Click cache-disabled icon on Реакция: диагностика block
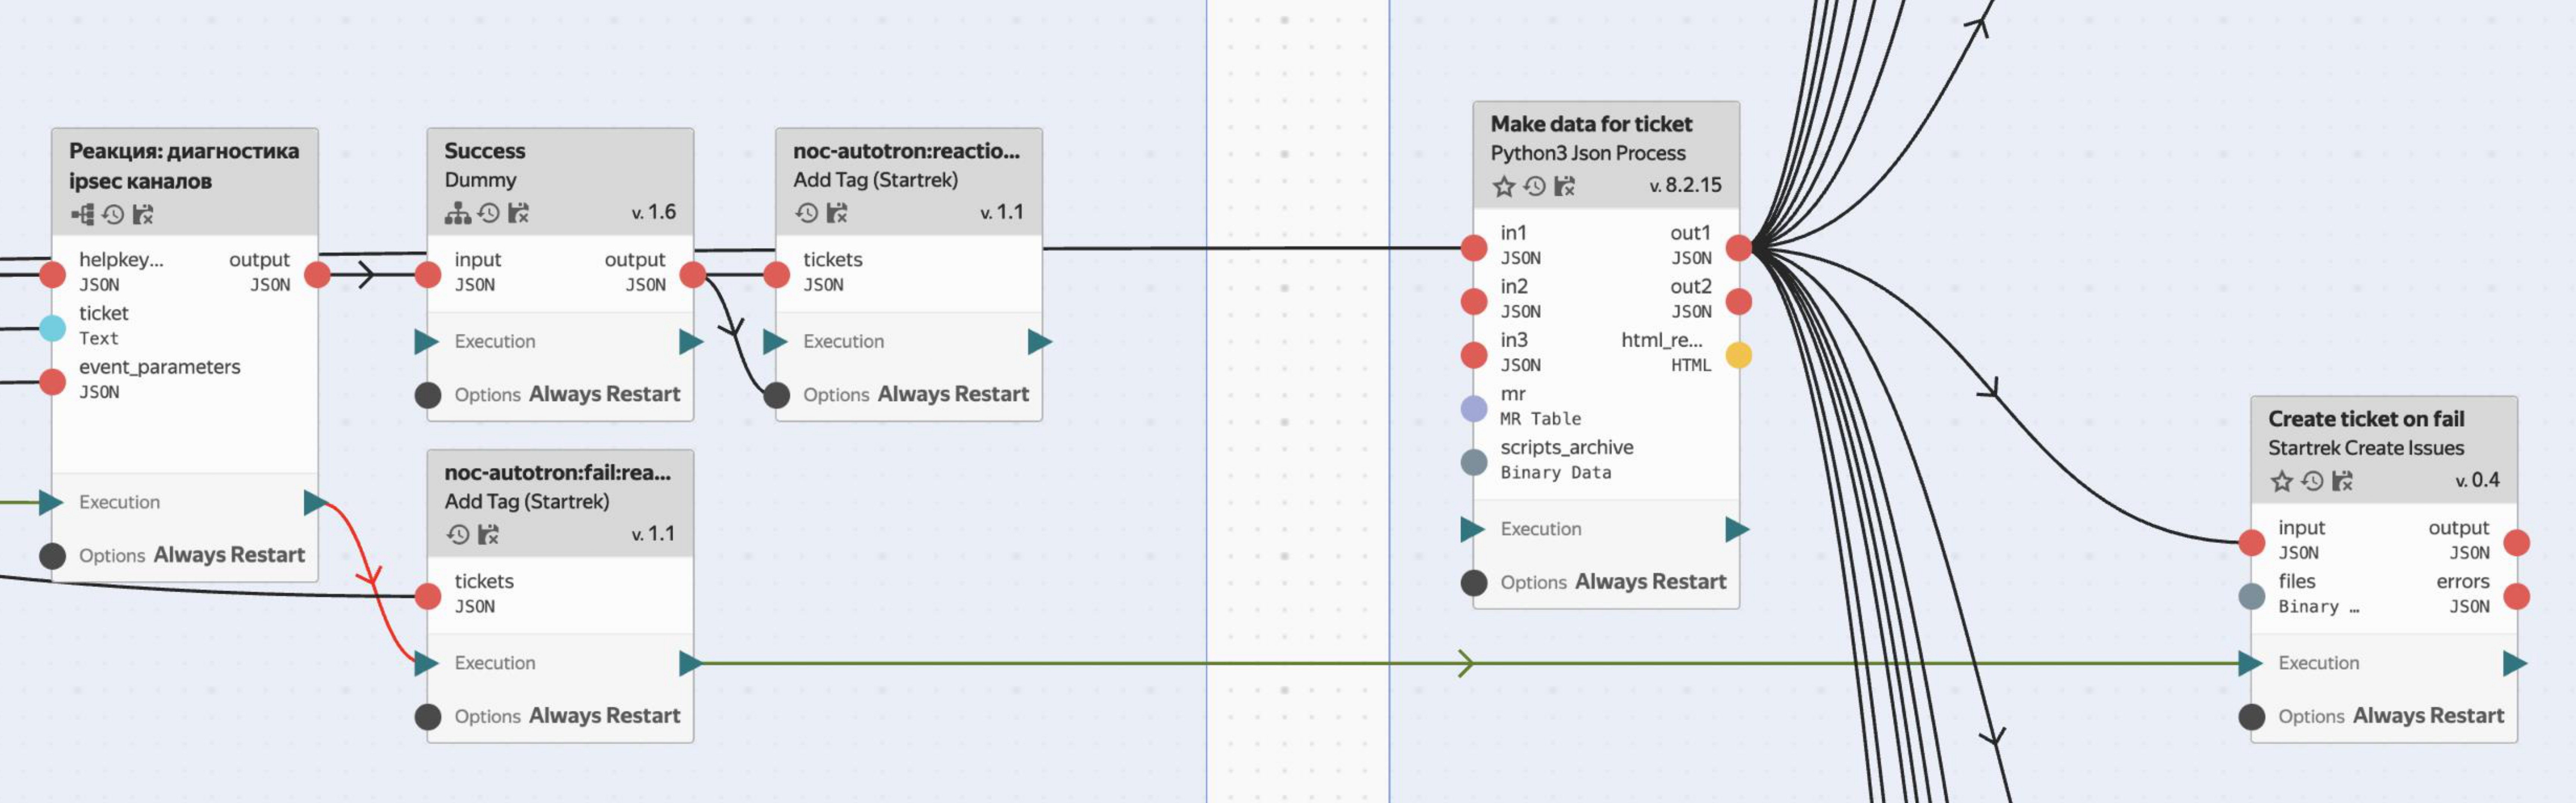 coord(143,214)
